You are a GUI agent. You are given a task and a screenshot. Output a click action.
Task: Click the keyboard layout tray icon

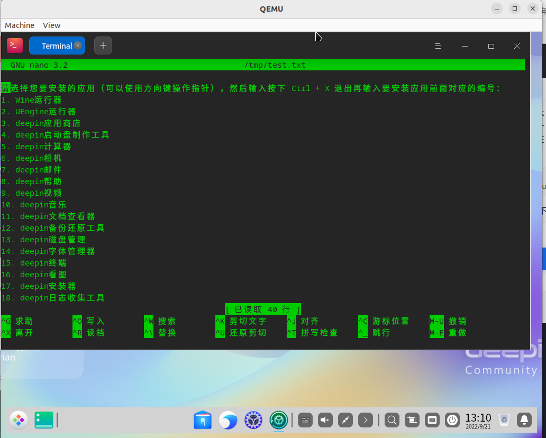432,420
